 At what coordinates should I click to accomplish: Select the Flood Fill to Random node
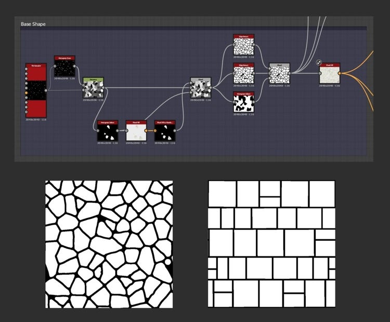click(x=165, y=131)
